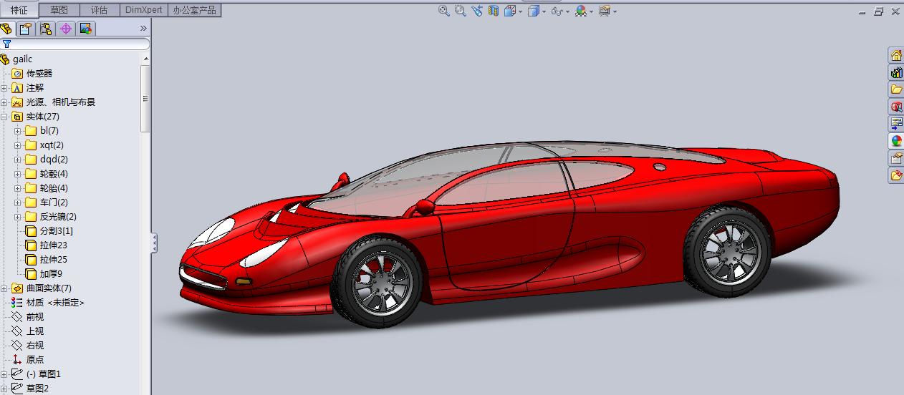This screenshot has height=395, width=904.
Task: Click the Edit Appearance sphere icon in top toolbar
Action: coord(580,11)
